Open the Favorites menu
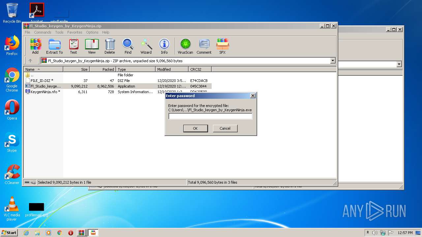The image size is (422, 237). pos(75,32)
